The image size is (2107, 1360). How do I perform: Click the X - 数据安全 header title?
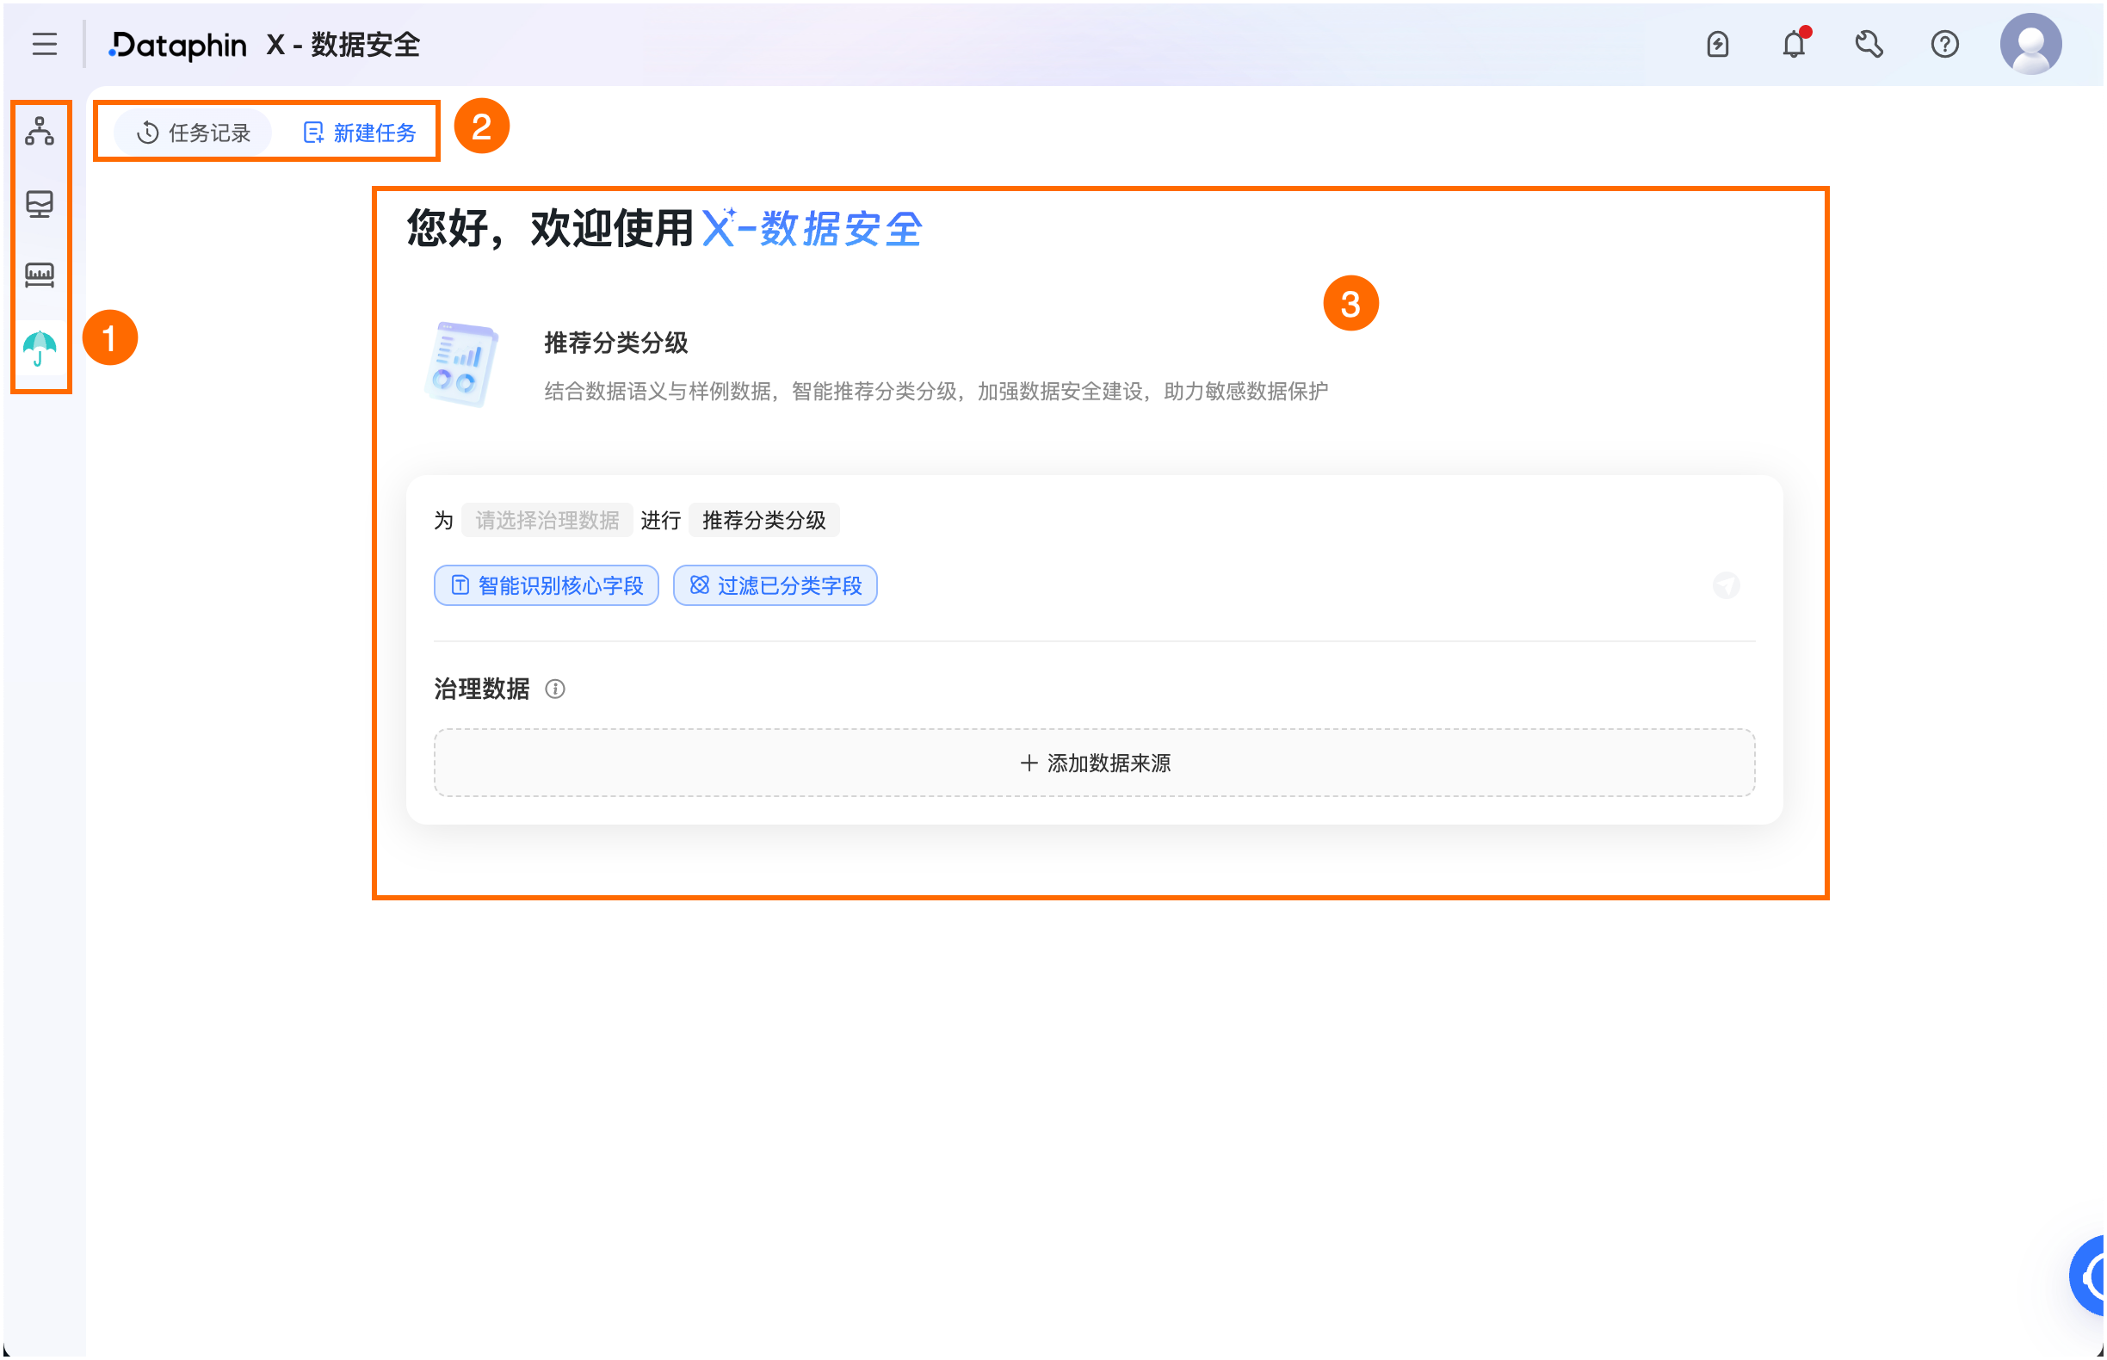pos(343,45)
